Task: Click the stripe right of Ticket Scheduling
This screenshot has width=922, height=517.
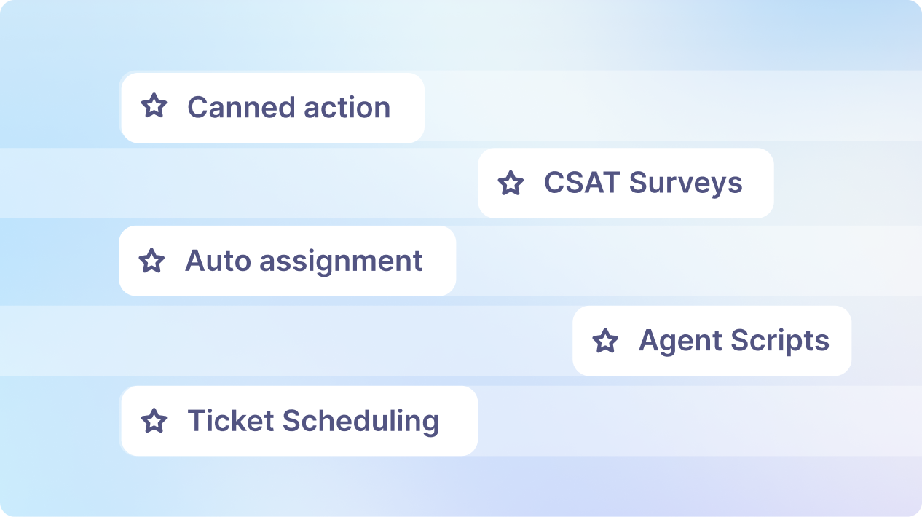Action: click(x=692, y=421)
